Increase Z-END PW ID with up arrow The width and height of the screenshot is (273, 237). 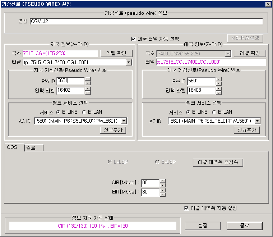coord(218,79)
